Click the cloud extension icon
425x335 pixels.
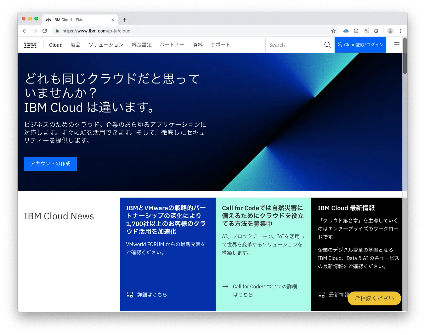[346, 31]
